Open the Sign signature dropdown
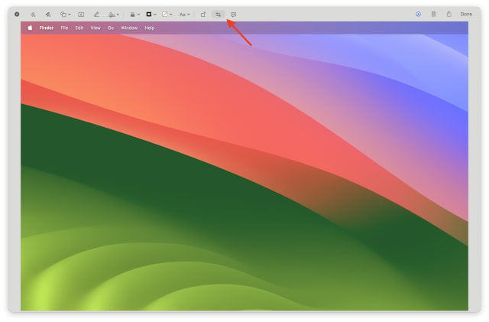 click(x=113, y=14)
